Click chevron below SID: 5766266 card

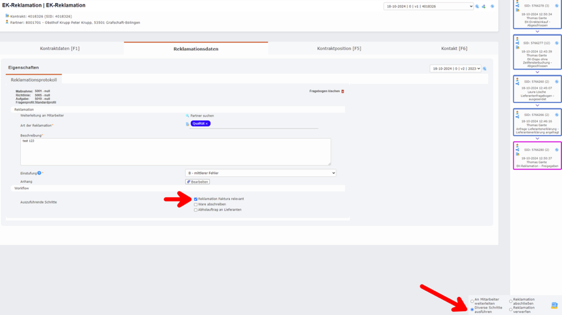coord(537,139)
